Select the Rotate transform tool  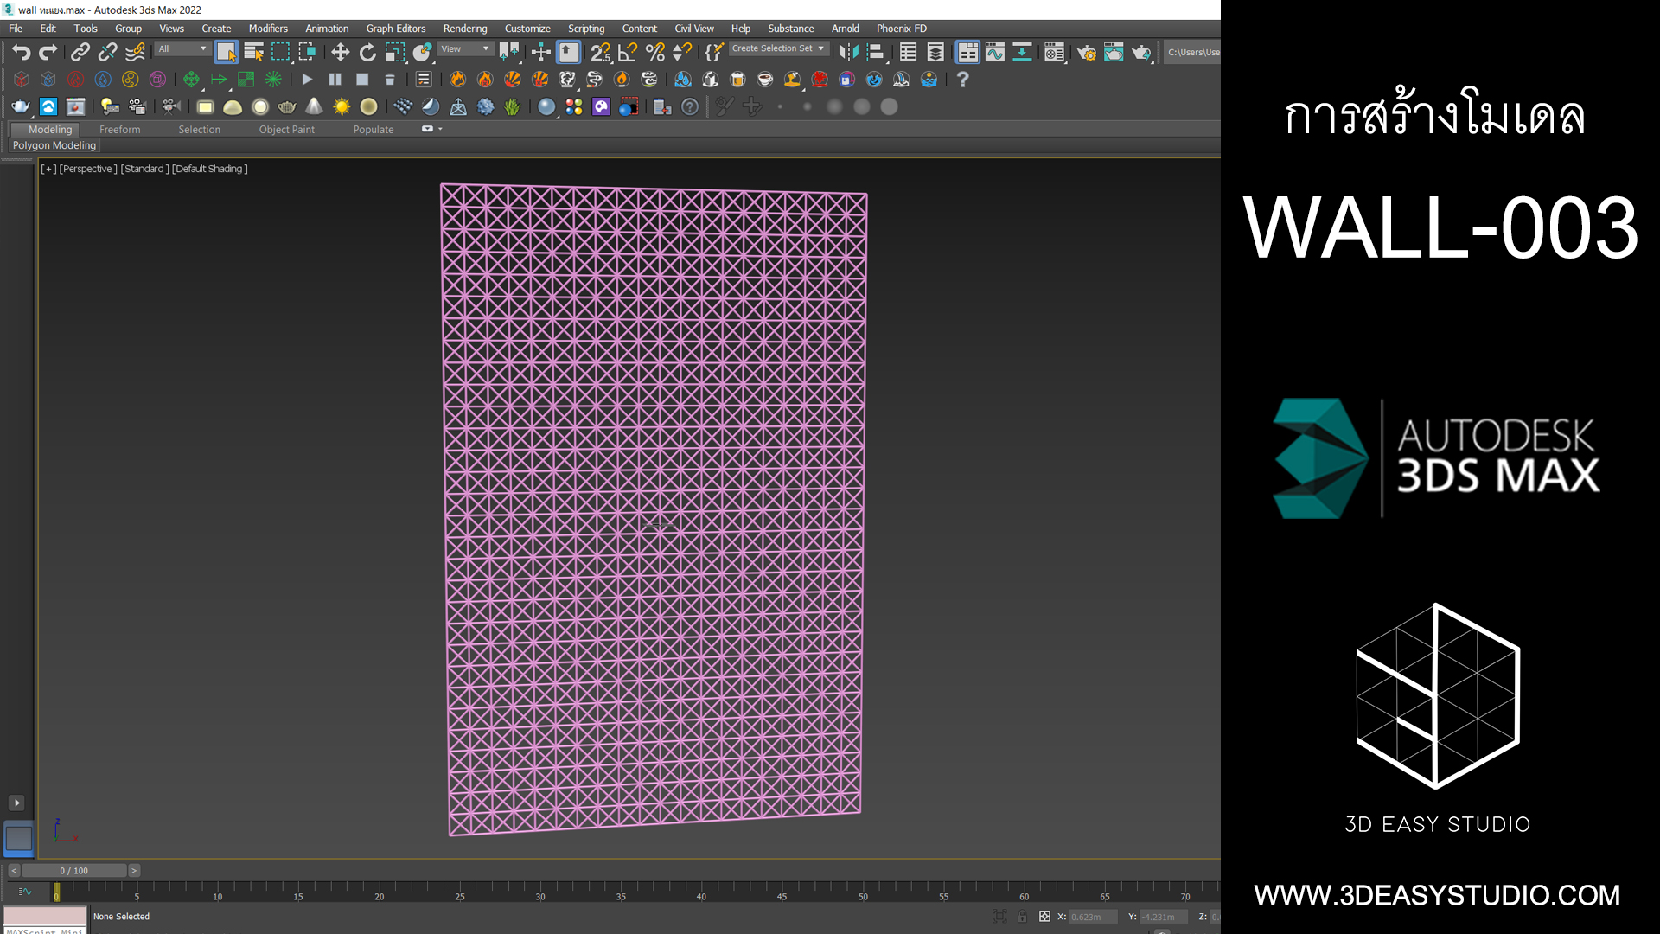coord(367,53)
